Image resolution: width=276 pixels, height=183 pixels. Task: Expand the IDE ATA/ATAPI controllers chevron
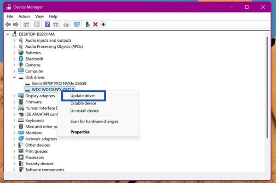pos(14,114)
